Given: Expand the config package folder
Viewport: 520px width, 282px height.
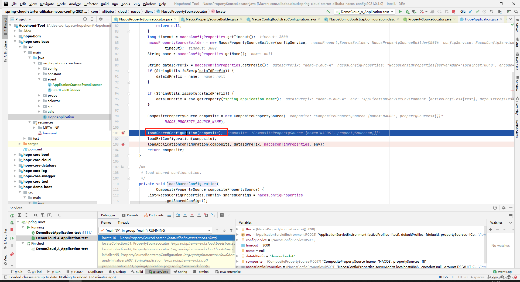Looking at the screenshot, I should tap(39, 69).
